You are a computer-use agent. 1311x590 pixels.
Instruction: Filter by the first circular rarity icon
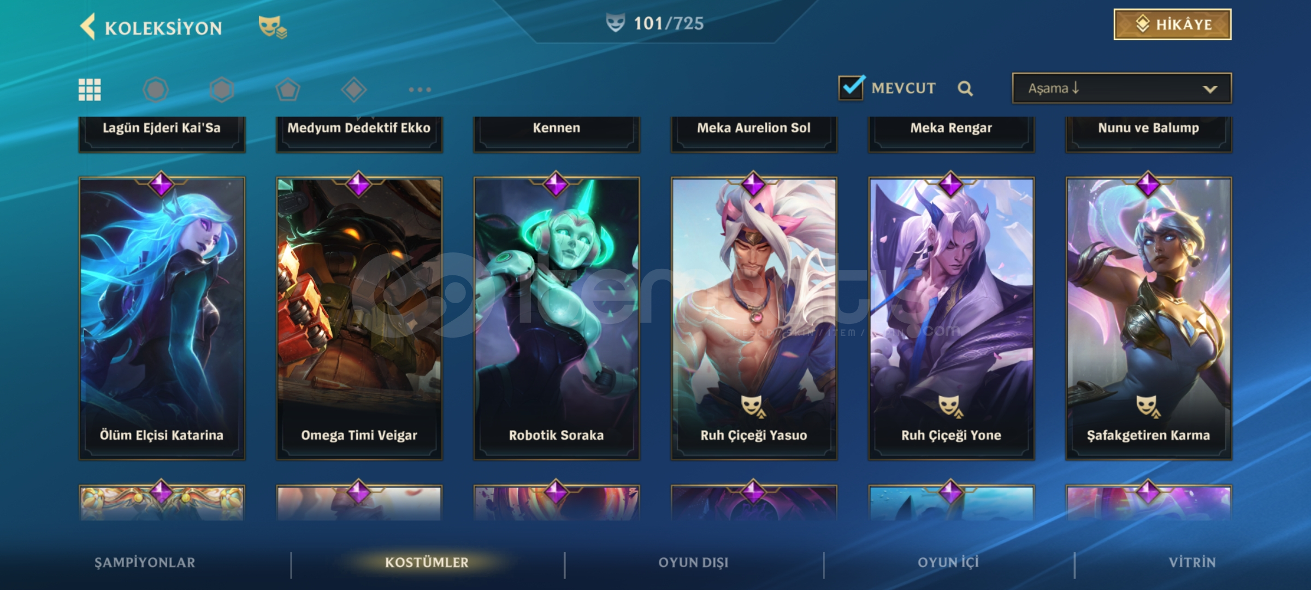(x=156, y=90)
